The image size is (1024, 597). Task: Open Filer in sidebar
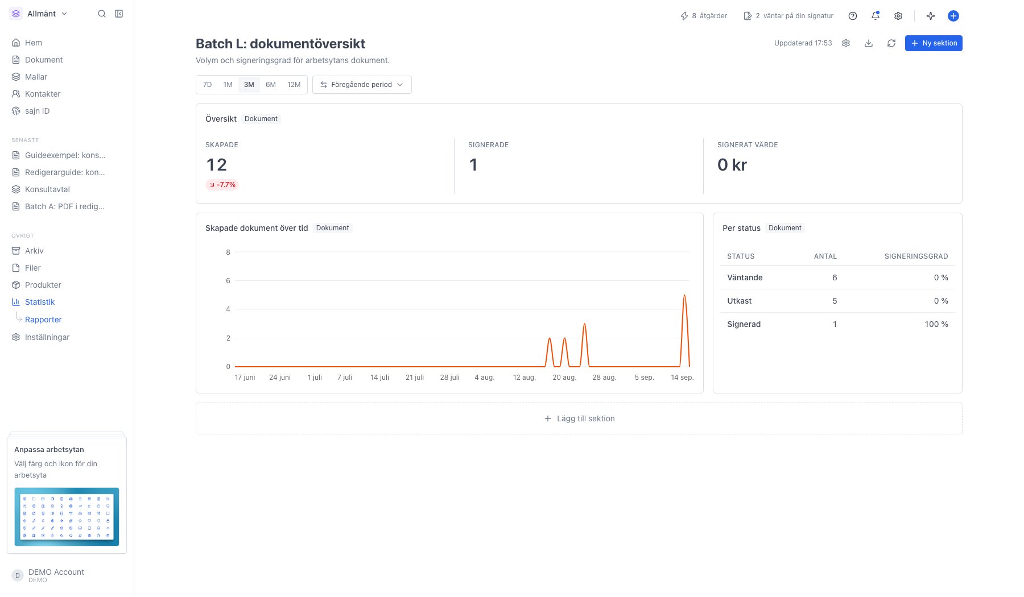coord(67,268)
